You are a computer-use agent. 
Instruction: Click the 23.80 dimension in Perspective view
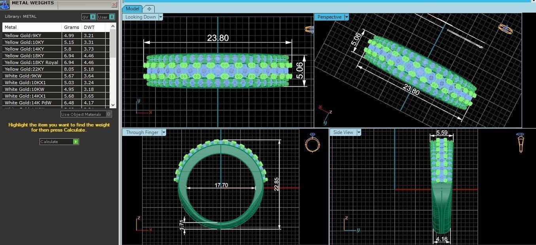[x=411, y=90]
